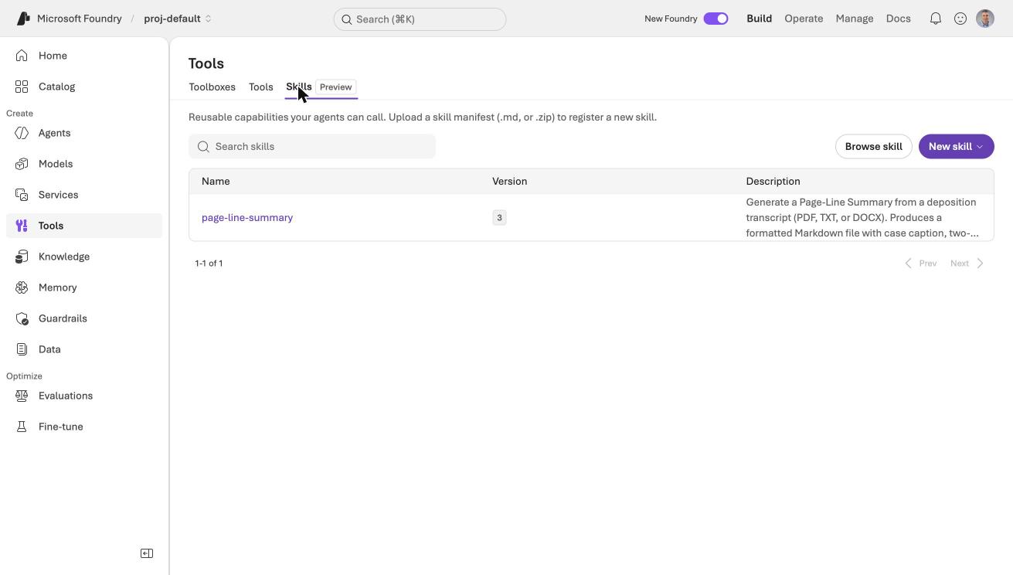Image resolution: width=1013 pixels, height=575 pixels.
Task: Open the Guardrails shield icon
Action: coord(22,318)
